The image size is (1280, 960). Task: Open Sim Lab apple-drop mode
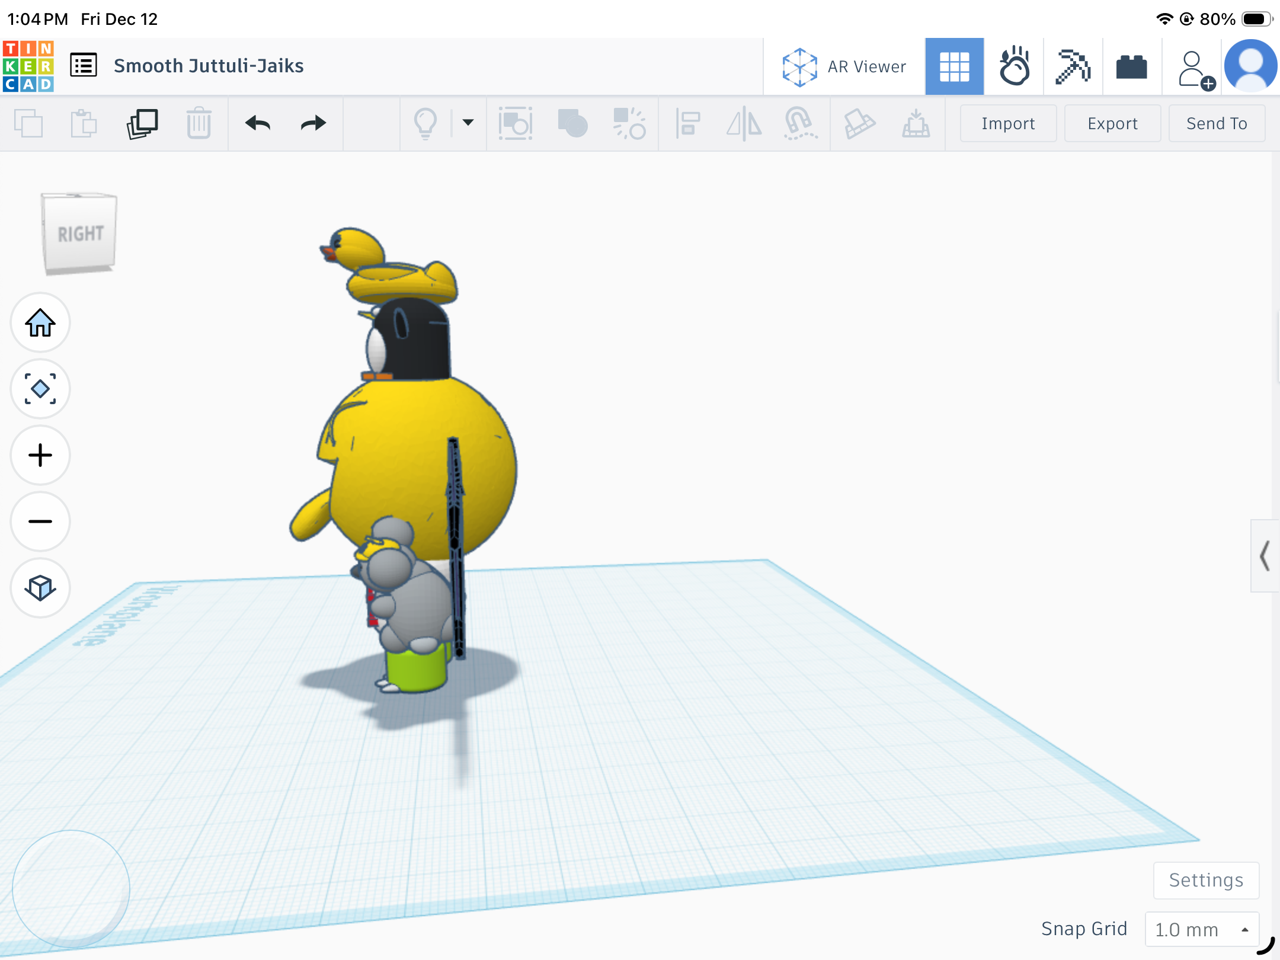click(1014, 66)
